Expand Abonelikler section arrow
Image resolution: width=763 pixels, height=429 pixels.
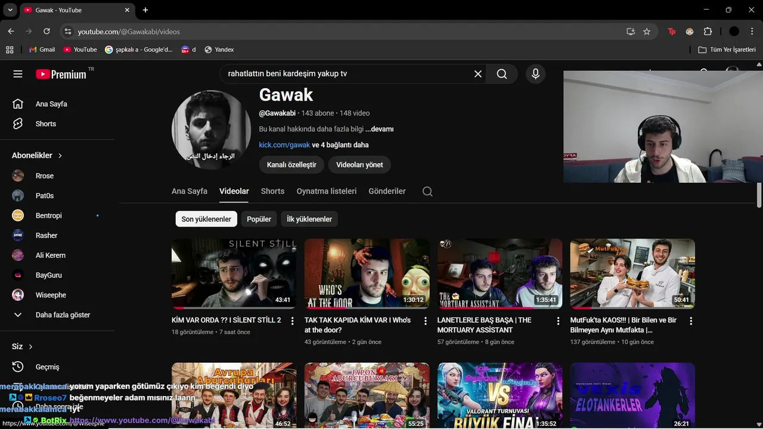60,156
